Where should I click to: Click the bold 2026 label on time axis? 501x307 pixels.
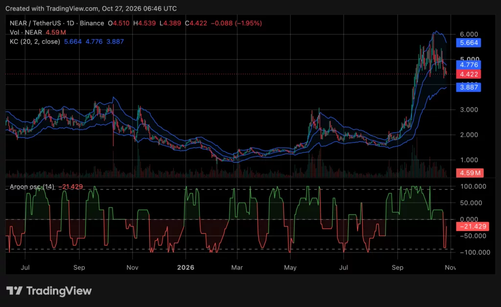pyautogui.click(x=185, y=267)
